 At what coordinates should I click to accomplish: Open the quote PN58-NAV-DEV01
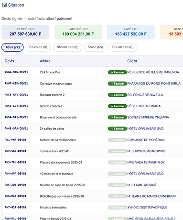point(16,95)
